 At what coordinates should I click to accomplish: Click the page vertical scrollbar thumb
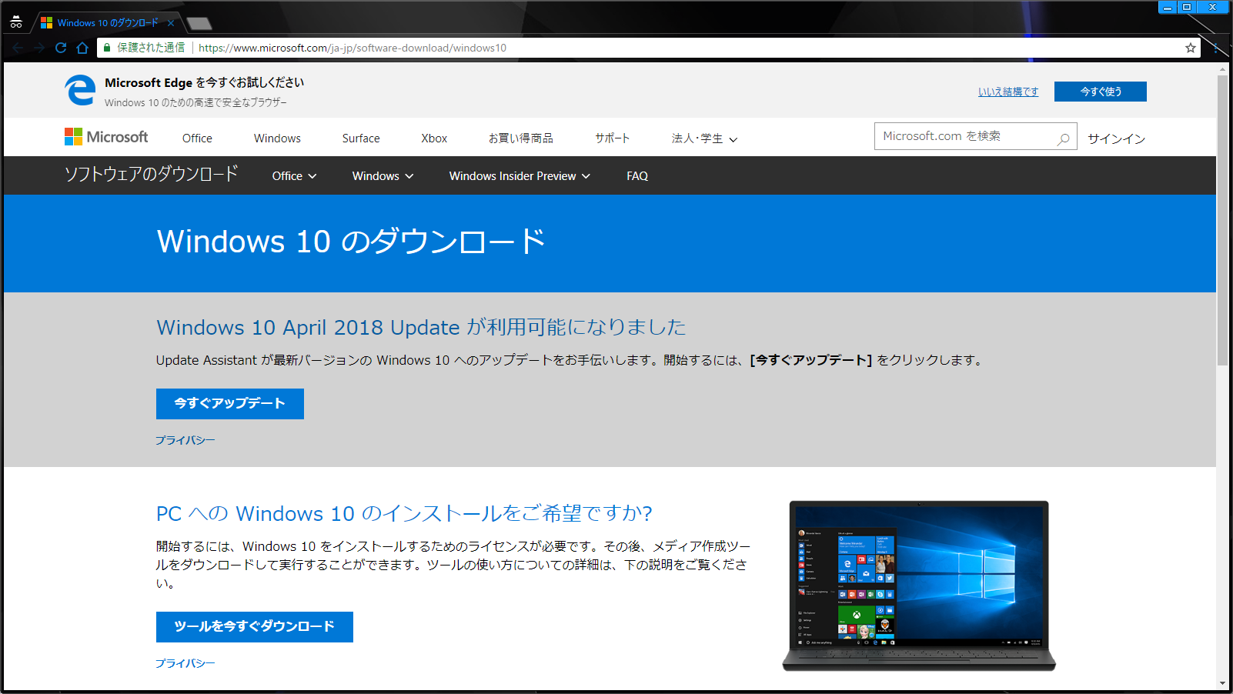(1222, 219)
